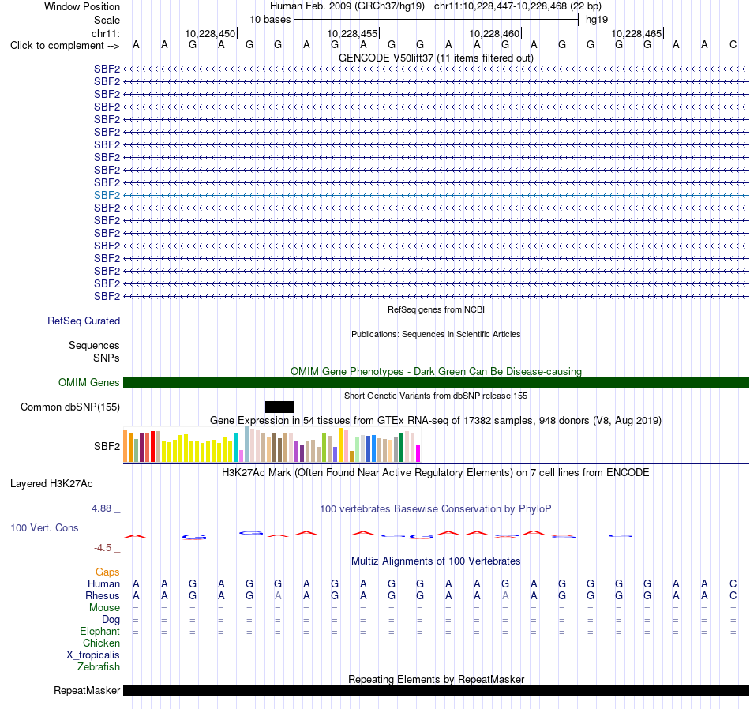Image resolution: width=750 pixels, height=709 pixels.
Task: Click the Rhesus alignment row label
Action: coord(103,595)
